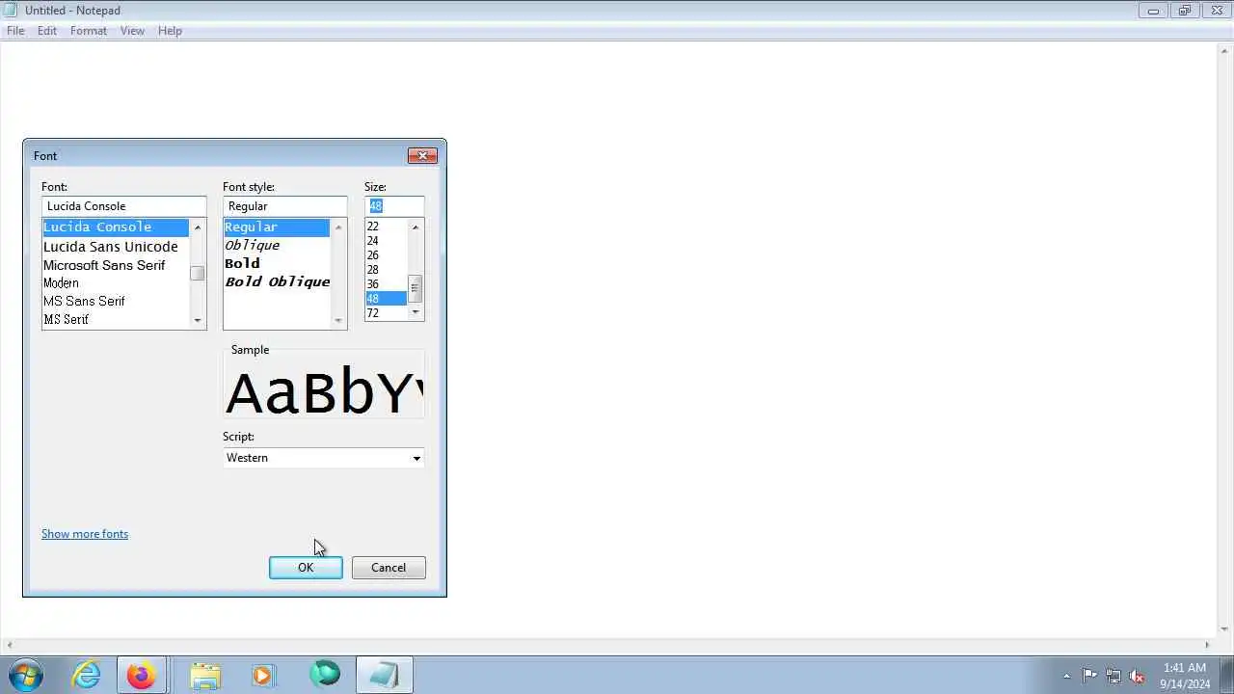Click font style list scroll down arrow
Image resolution: width=1234 pixels, height=694 pixels.
point(338,321)
